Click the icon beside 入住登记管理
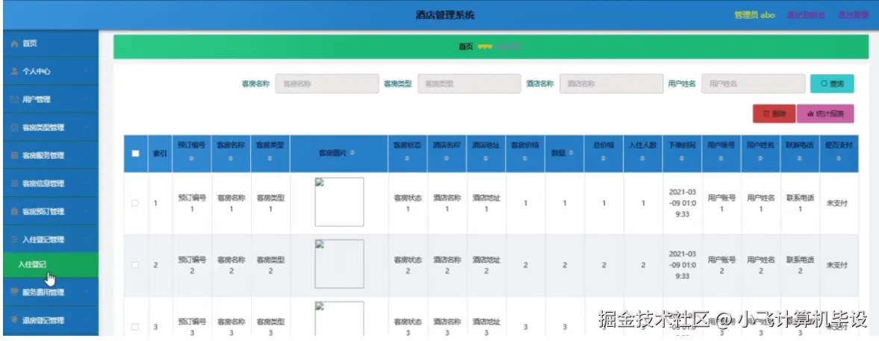This screenshot has width=879, height=341. (x=15, y=240)
